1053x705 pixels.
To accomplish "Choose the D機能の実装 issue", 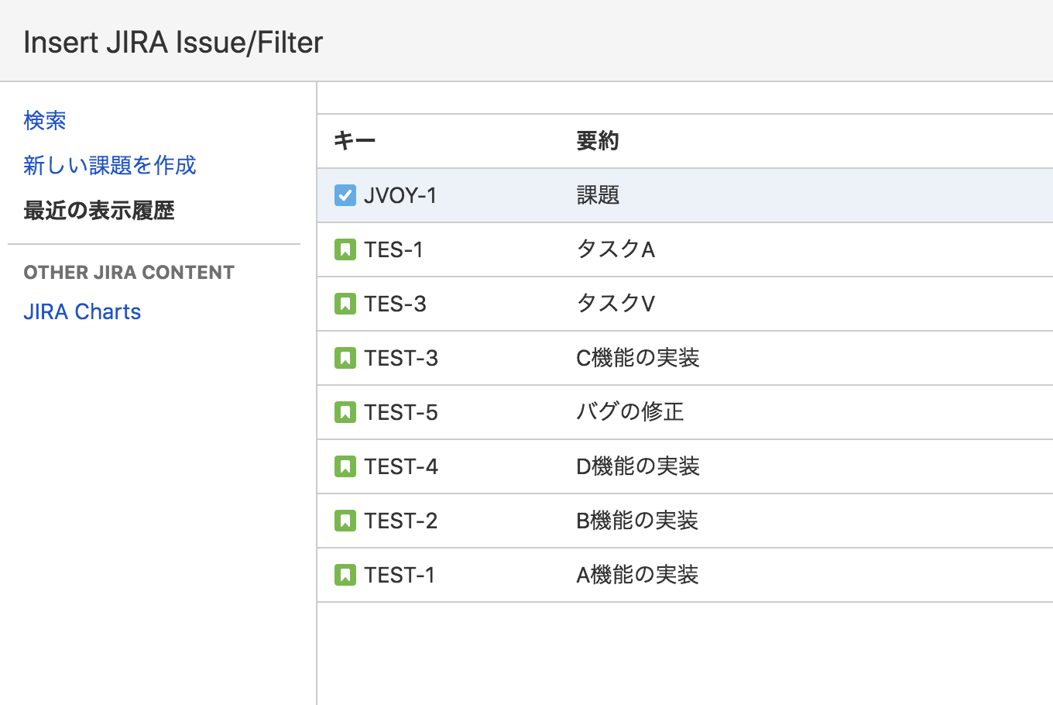I will (x=638, y=466).
